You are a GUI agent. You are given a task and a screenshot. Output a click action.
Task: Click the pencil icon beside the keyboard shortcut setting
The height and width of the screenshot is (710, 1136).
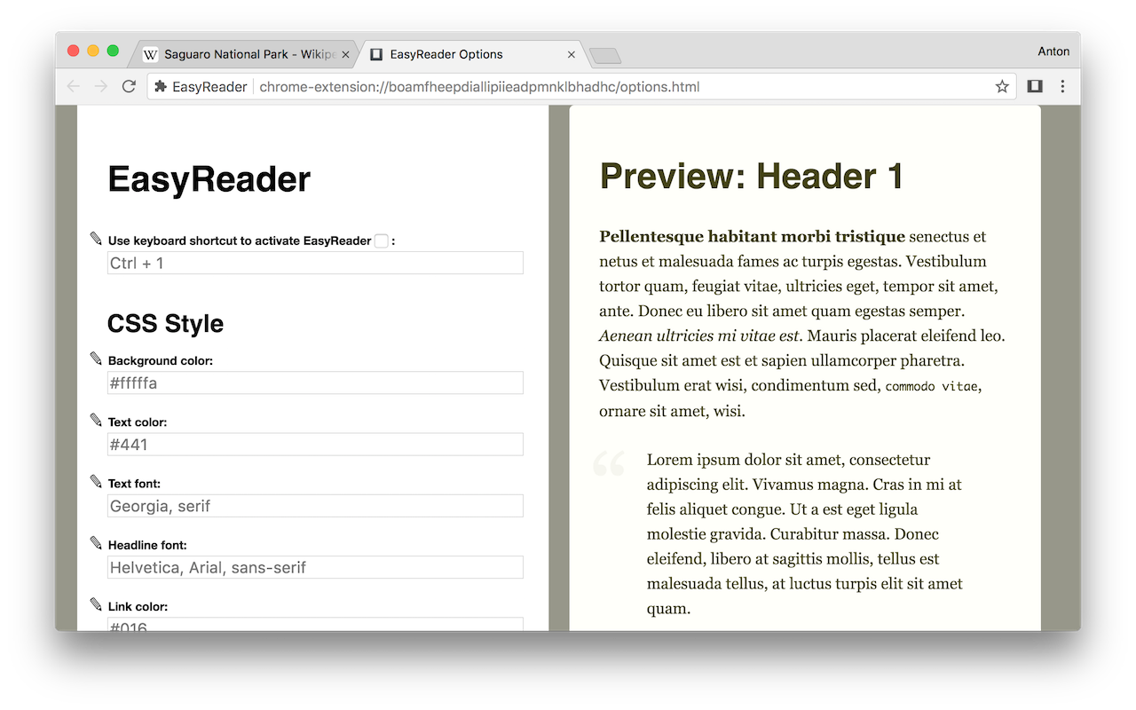pyautogui.click(x=96, y=238)
